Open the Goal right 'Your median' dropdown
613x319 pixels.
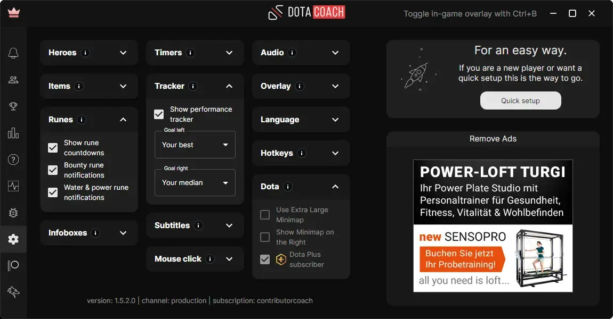(195, 182)
